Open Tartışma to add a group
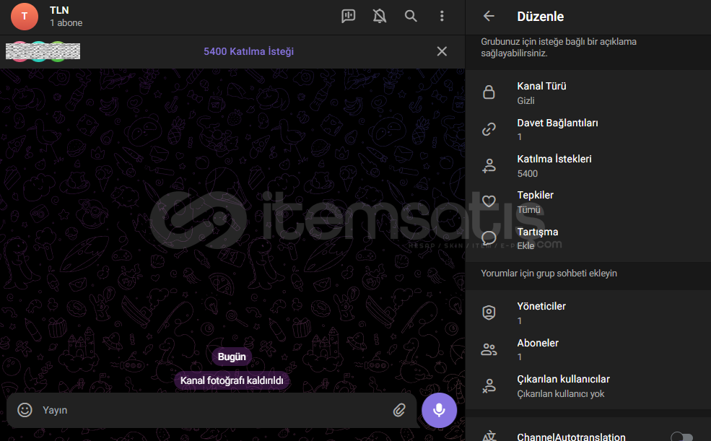The width and height of the screenshot is (711, 441). (x=588, y=238)
